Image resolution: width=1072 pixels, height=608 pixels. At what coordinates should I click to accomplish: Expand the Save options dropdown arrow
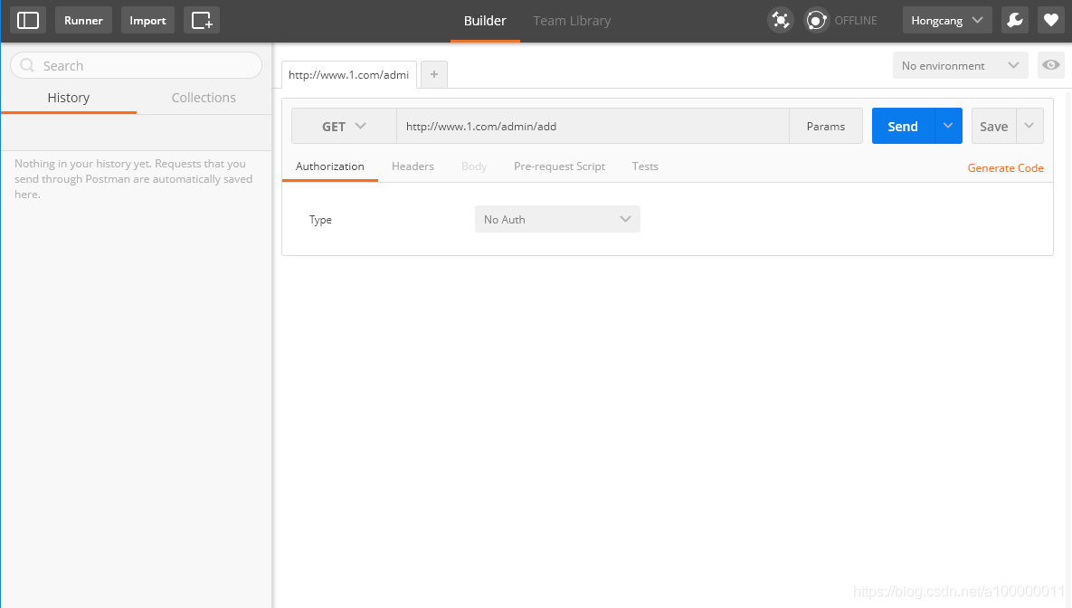coord(1029,126)
